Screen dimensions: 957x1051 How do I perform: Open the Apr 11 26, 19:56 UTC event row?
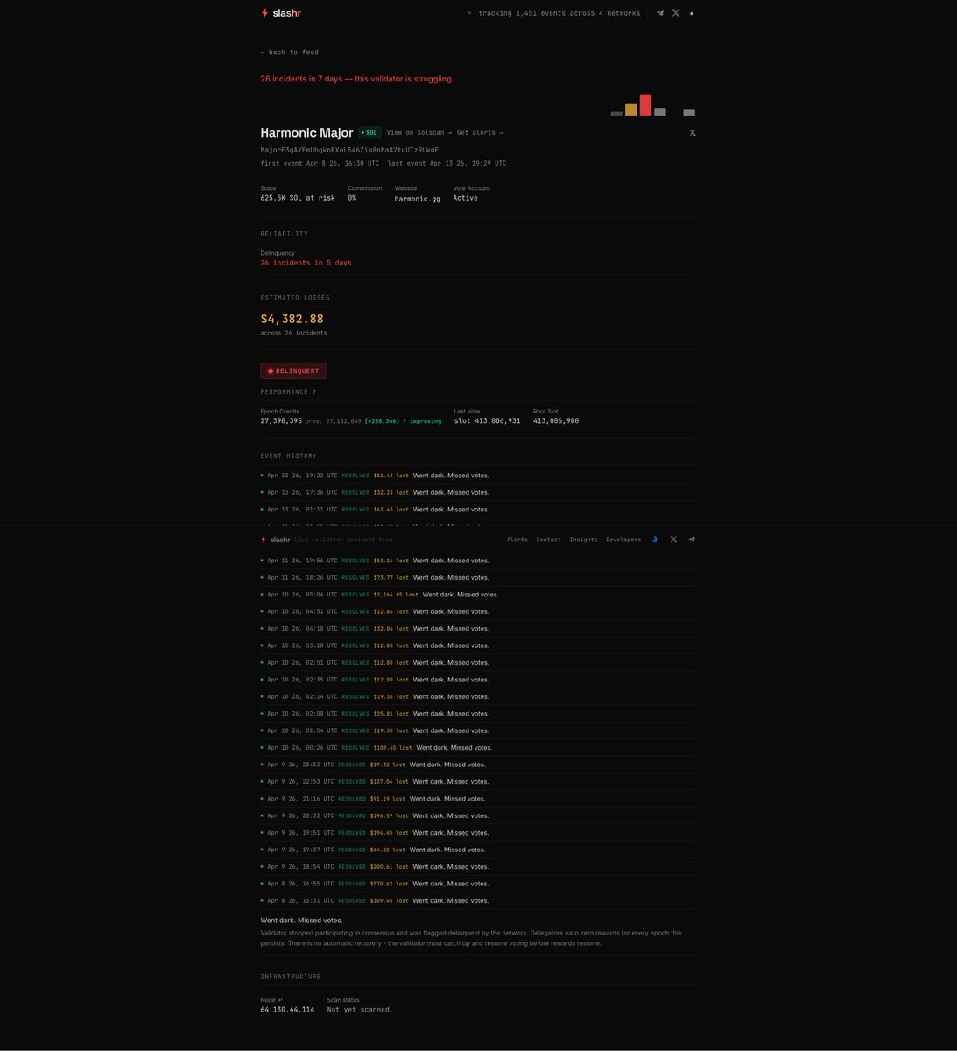coord(479,561)
